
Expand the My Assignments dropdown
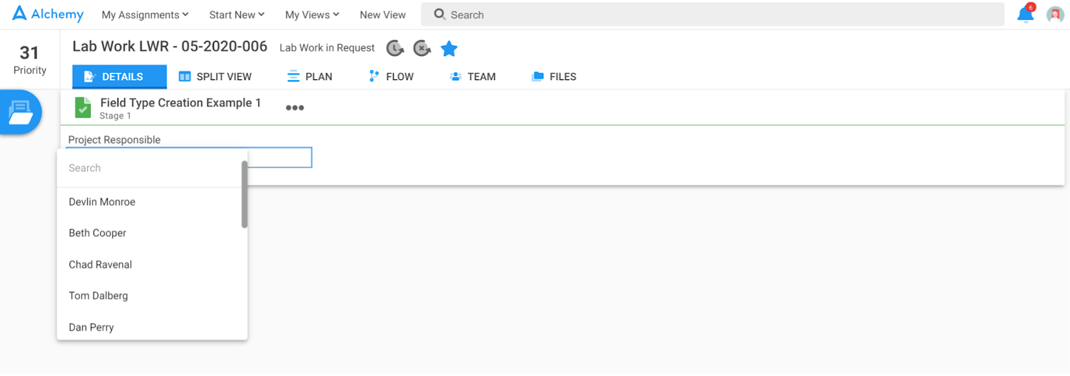(145, 15)
